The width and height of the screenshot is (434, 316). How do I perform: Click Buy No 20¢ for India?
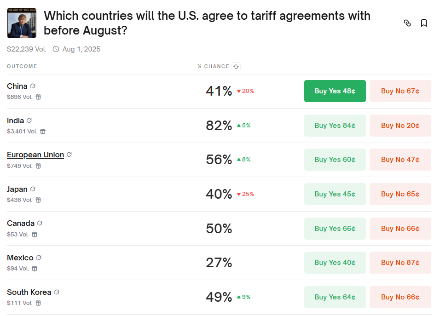pos(400,126)
